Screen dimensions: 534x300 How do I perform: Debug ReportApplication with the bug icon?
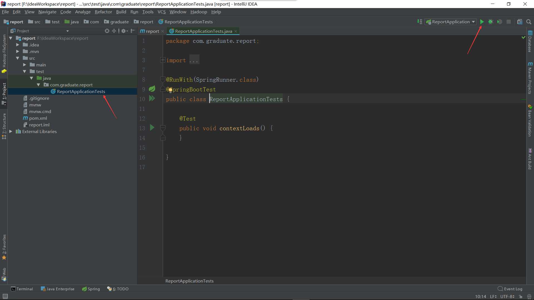(x=491, y=22)
